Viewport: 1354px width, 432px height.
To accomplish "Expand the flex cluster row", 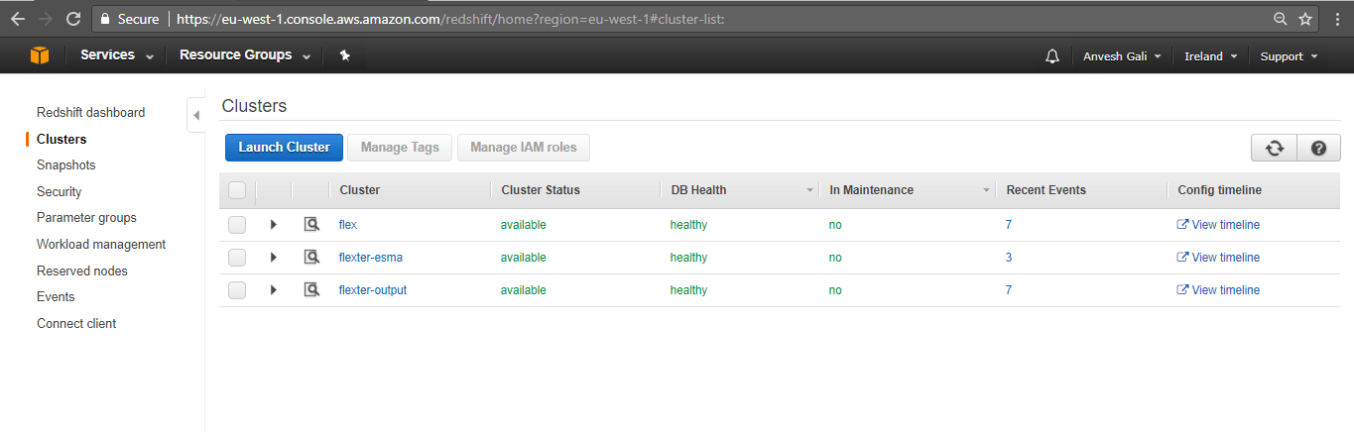I will (274, 225).
